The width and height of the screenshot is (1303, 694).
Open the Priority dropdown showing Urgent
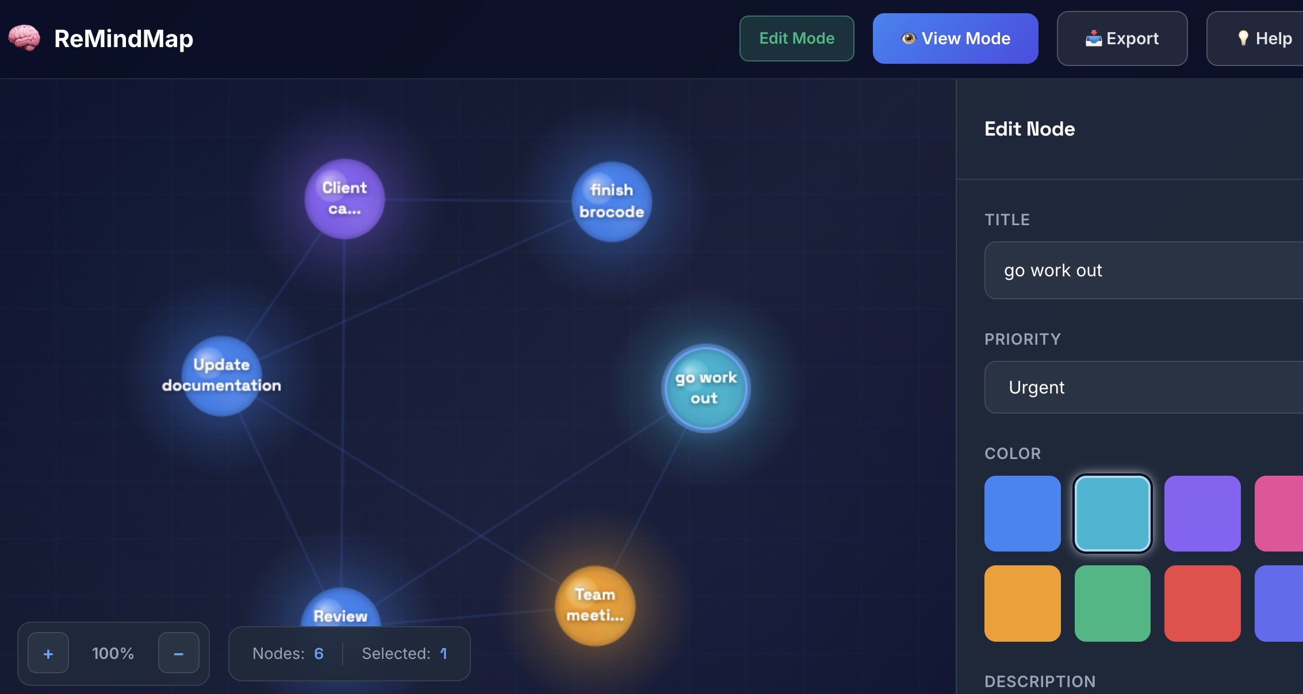(x=1143, y=387)
